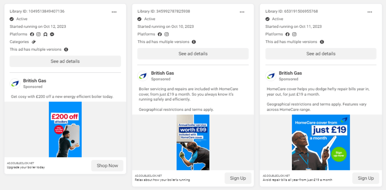
Task: Click Instagram platform icon in Oct 10 ad
Action: point(167,34)
